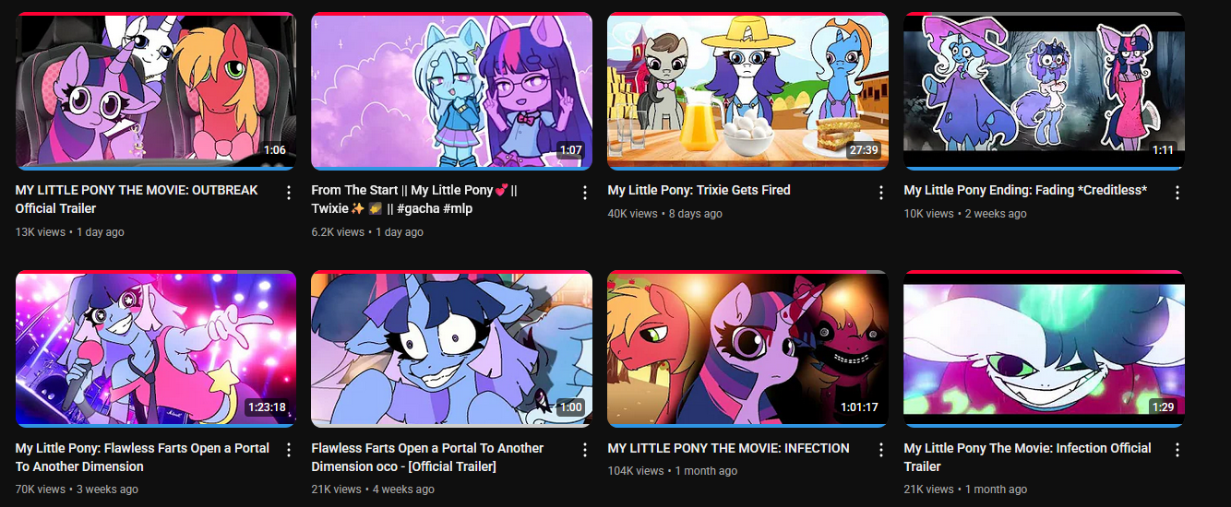Open the Trixie Gets Fired thumbnail
The width and height of the screenshot is (1231, 507).
click(747, 91)
